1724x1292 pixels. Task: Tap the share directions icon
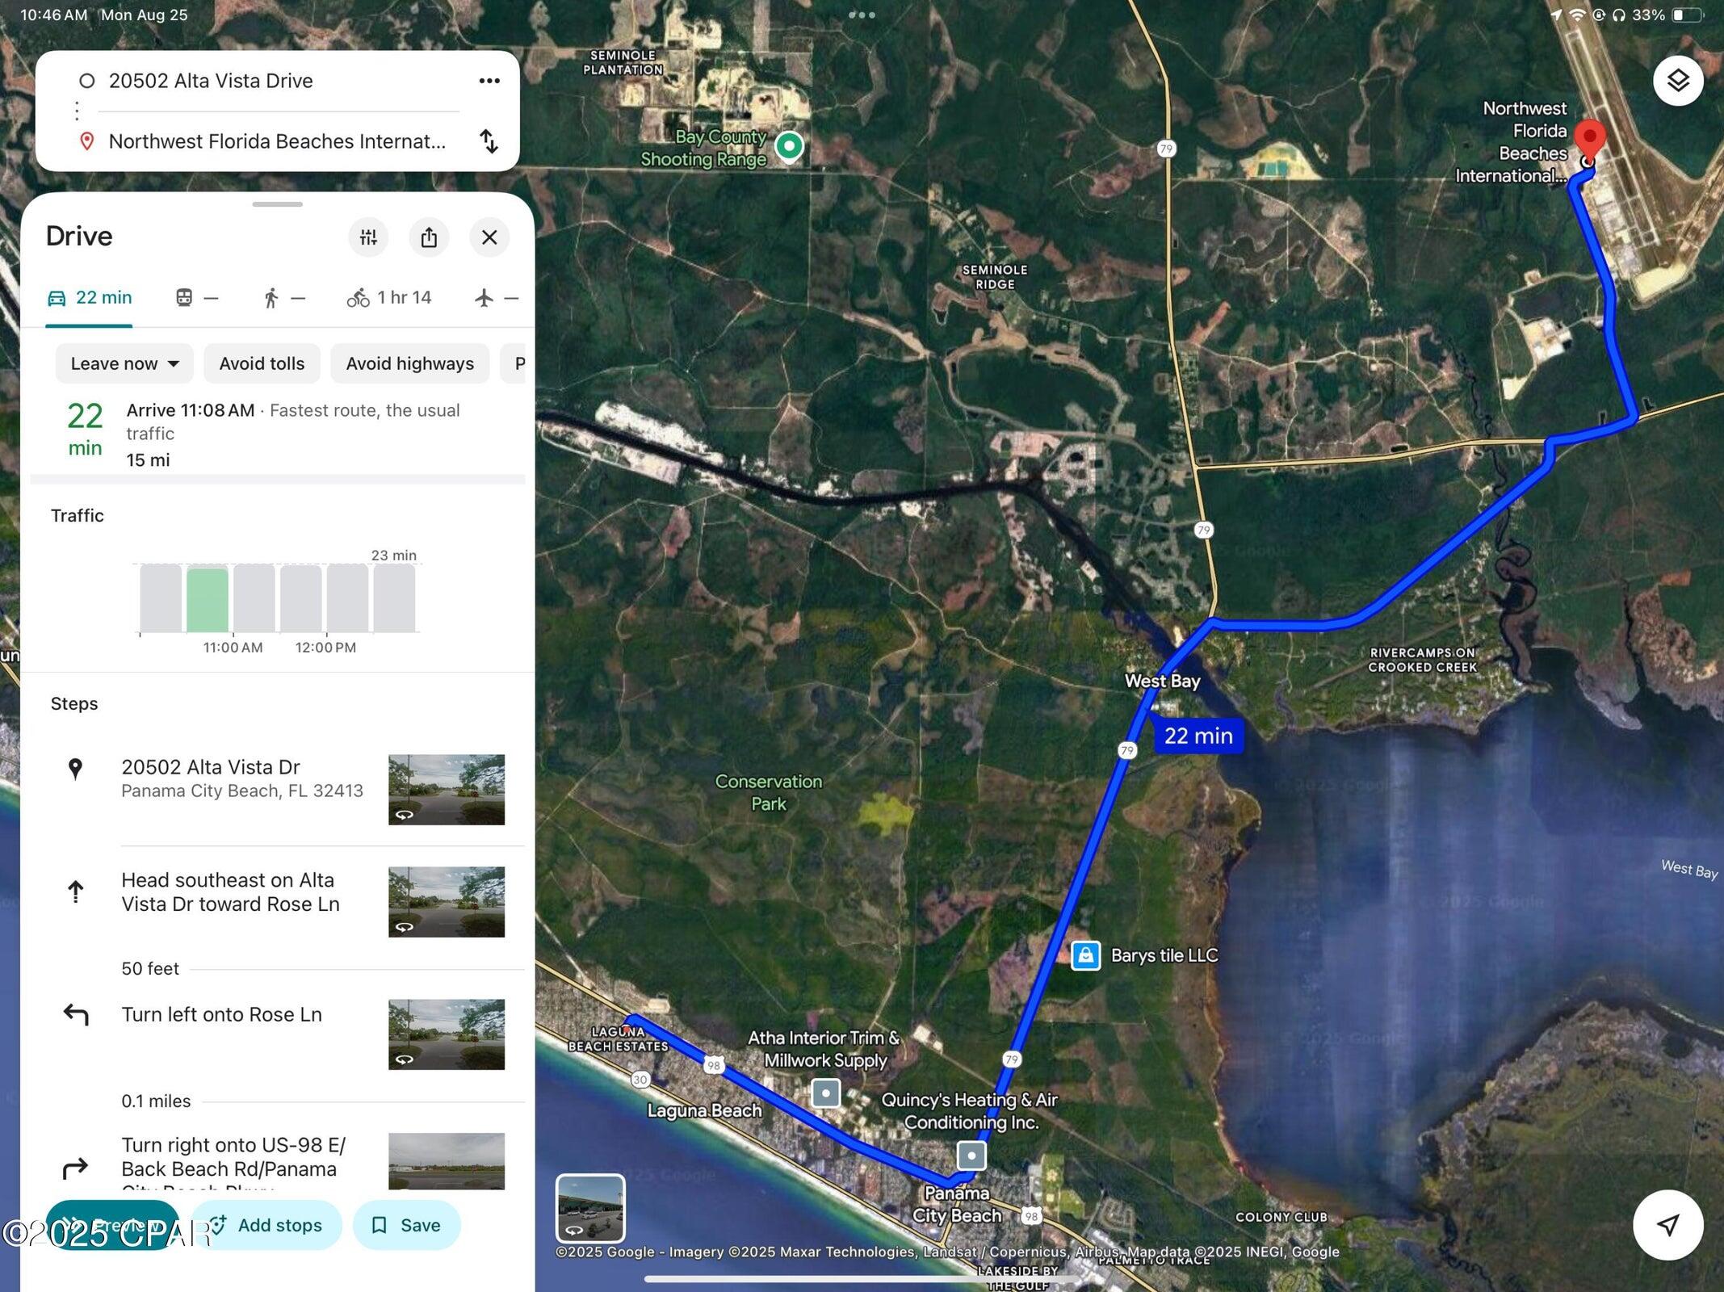(429, 237)
